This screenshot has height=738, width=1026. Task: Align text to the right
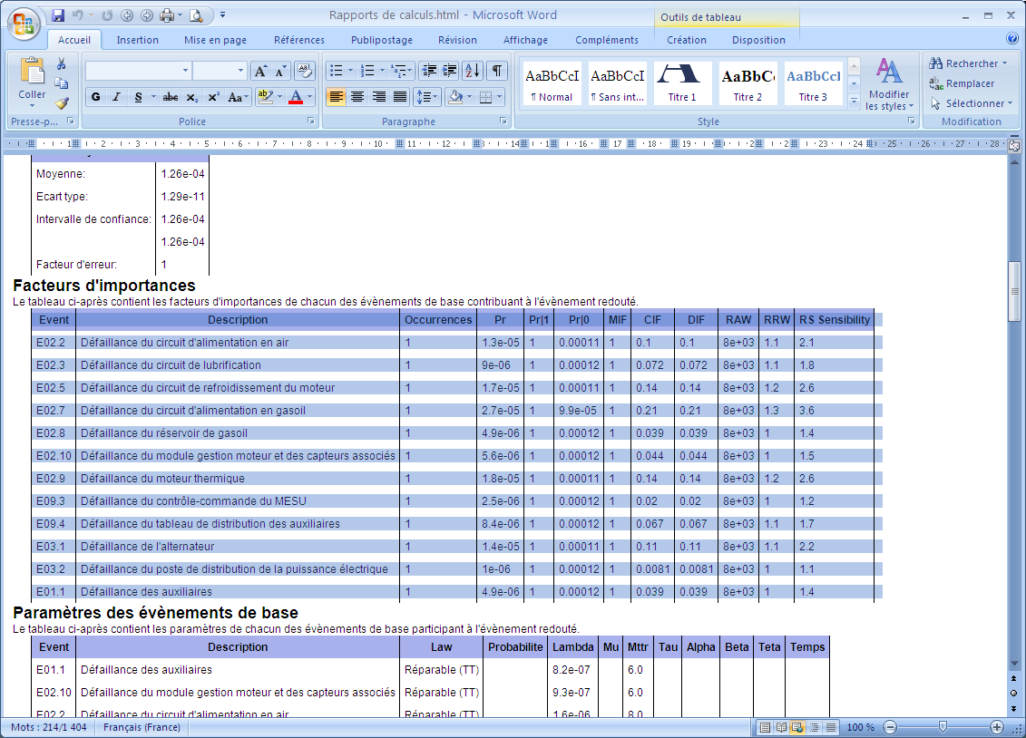[379, 97]
